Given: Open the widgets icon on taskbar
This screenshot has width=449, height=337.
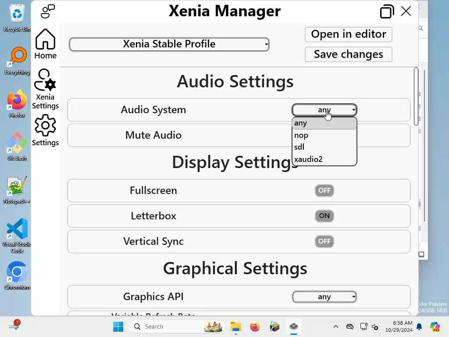Looking at the screenshot, I should [x=14, y=326].
